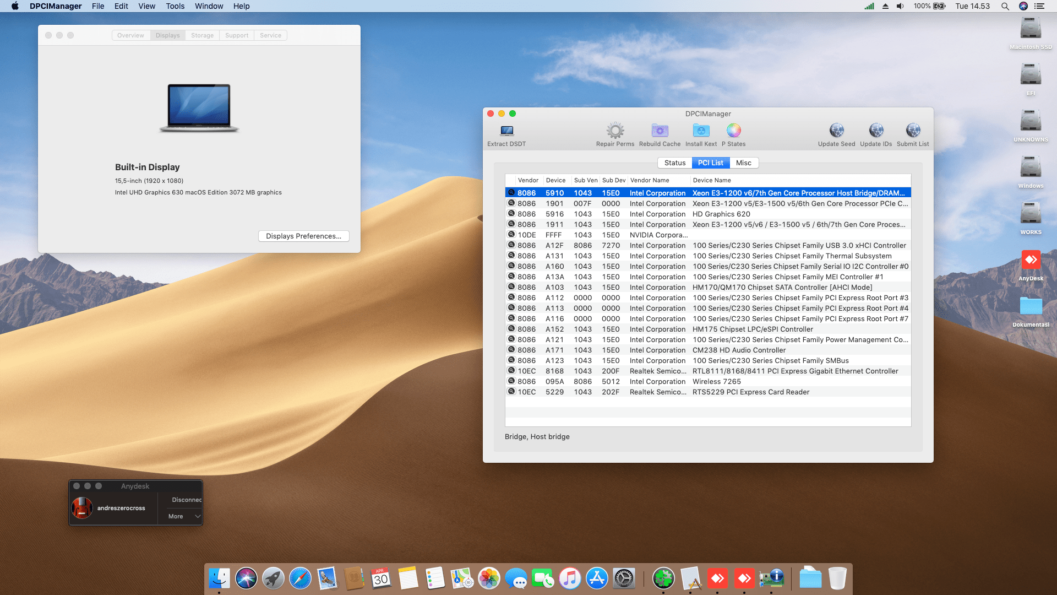Click the Displays Preferences... button
The height and width of the screenshot is (595, 1057).
pyautogui.click(x=304, y=236)
